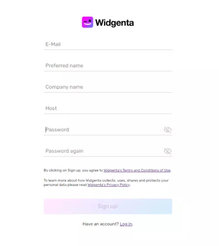Viewport: 219px width, 246px height.
Task: Click the 'personal data please read' text
Action: coord(65,185)
